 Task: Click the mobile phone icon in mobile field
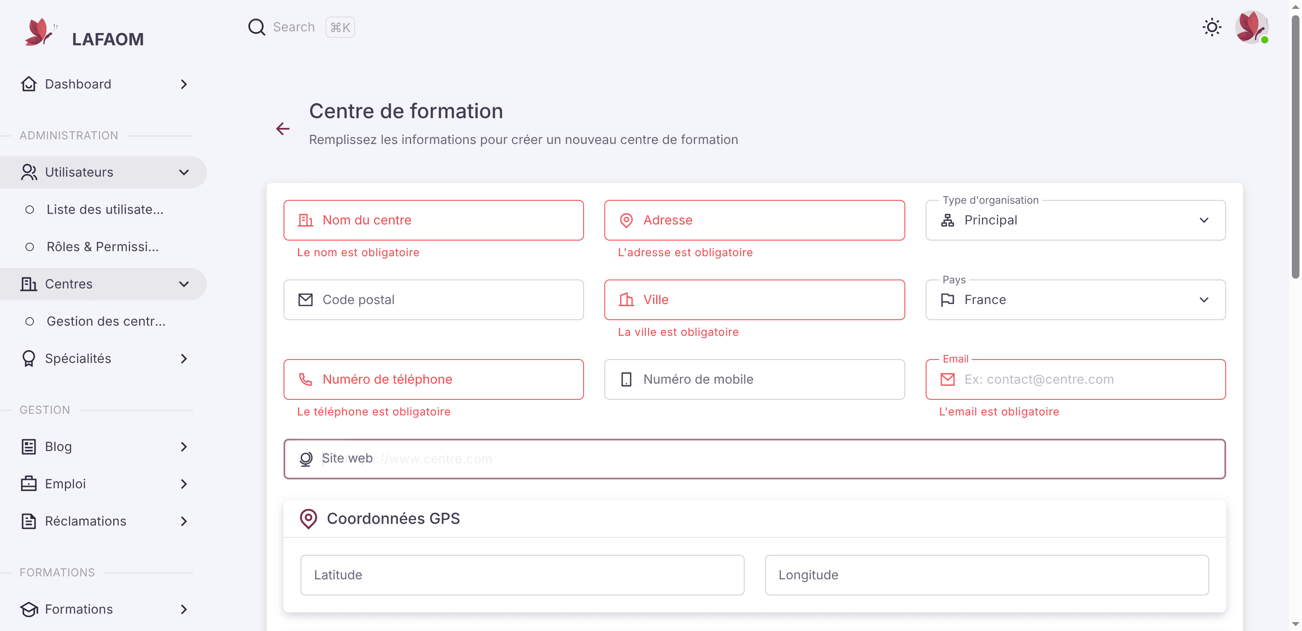point(626,379)
